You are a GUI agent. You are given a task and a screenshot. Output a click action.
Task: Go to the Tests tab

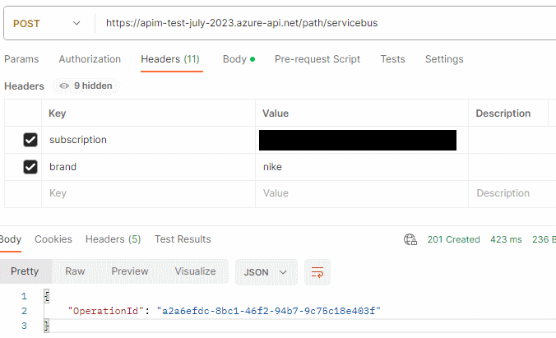coord(392,59)
